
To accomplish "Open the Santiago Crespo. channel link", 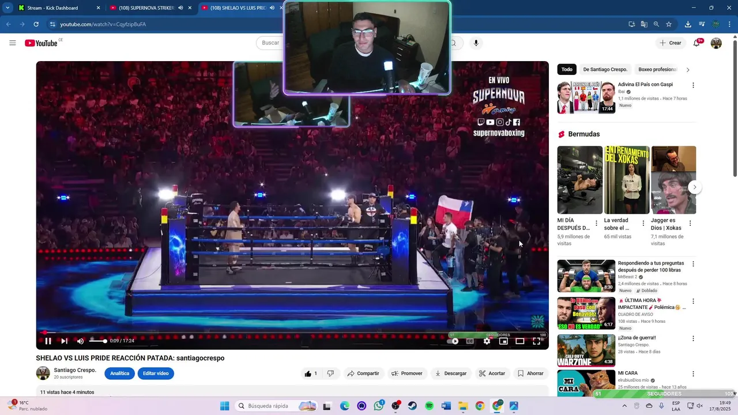I will (x=75, y=370).
